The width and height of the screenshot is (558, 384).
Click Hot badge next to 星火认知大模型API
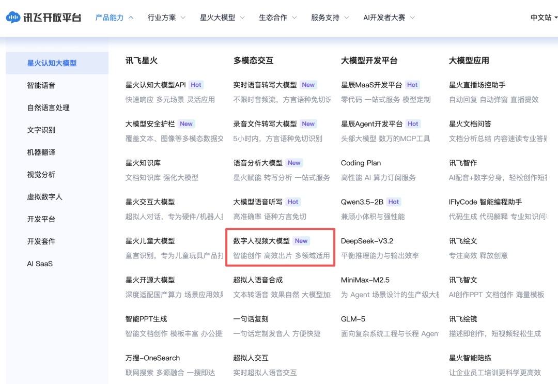[x=196, y=85]
